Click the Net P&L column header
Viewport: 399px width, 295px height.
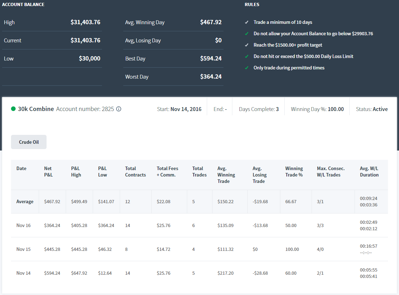[x=48, y=172]
